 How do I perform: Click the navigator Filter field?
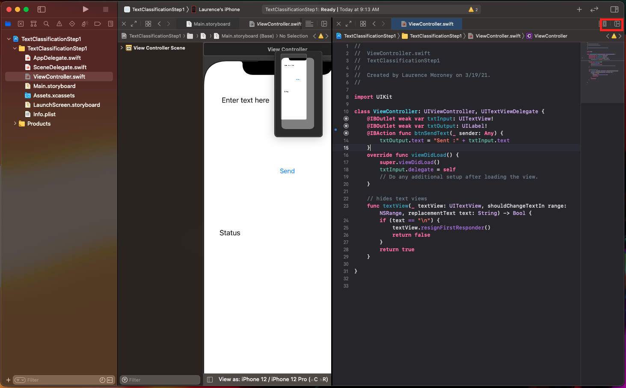coord(60,380)
